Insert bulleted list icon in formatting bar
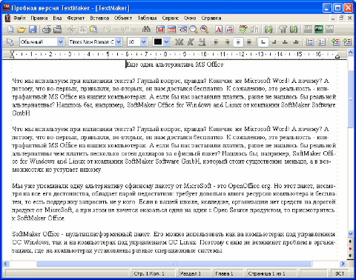The height and width of the screenshot is (280, 356). [310, 42]
